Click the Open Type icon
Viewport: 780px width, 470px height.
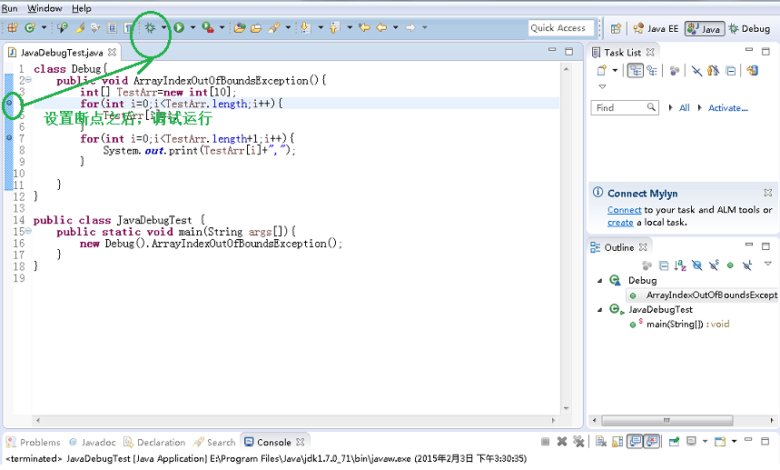click(x=240, y=27)
